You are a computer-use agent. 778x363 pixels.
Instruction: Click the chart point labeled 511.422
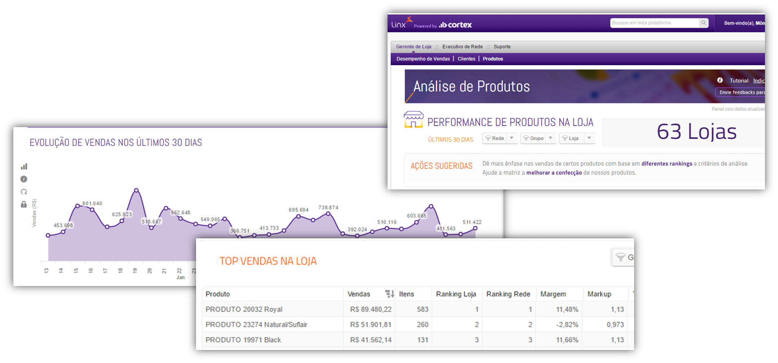(x=475, y=228)
